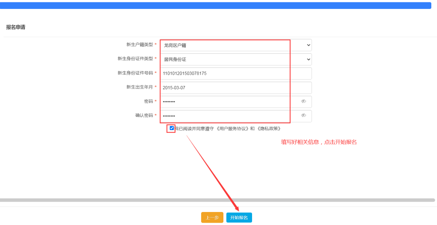Image resolution: width=437 pixels, height=225 pixels.
Task: Open the 新生身份证件类型 dropdown
Action: tap(236, 59)
